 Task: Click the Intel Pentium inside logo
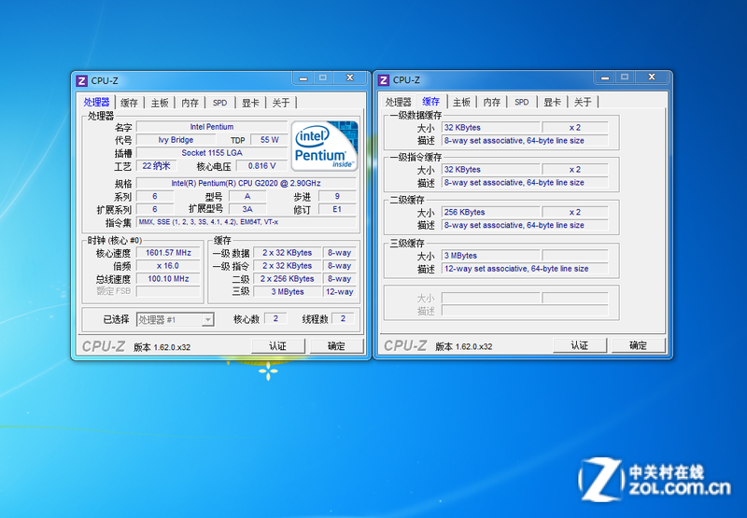pyautogui.click(x=324, y=145)
